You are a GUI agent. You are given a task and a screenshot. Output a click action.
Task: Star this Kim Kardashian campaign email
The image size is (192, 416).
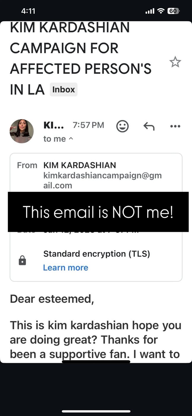point(175,62)
